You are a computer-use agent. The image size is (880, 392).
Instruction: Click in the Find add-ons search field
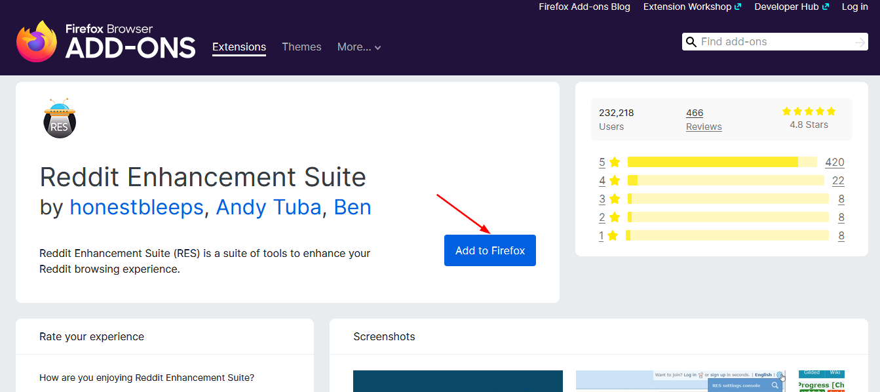775,42
